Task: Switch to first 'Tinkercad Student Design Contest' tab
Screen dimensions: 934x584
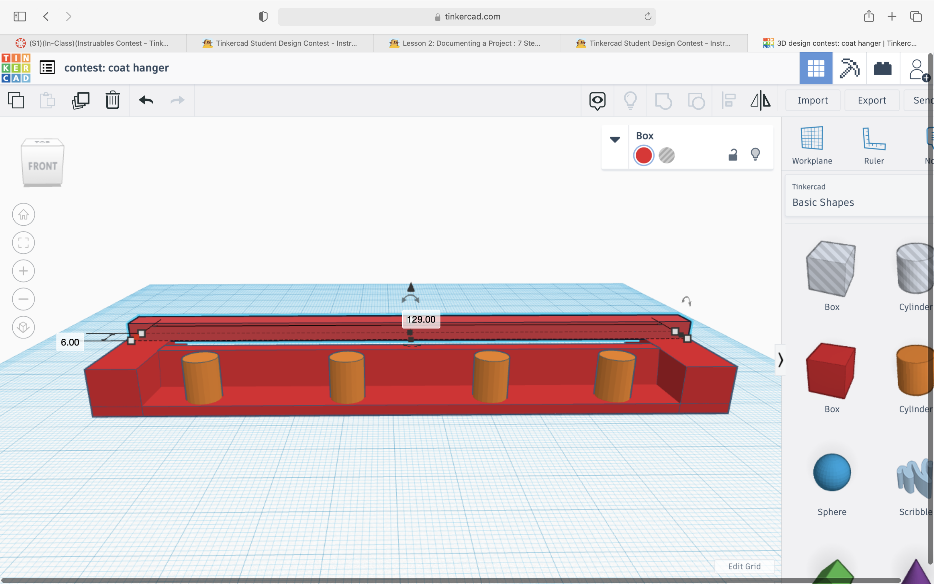Action: coord(280,43)
